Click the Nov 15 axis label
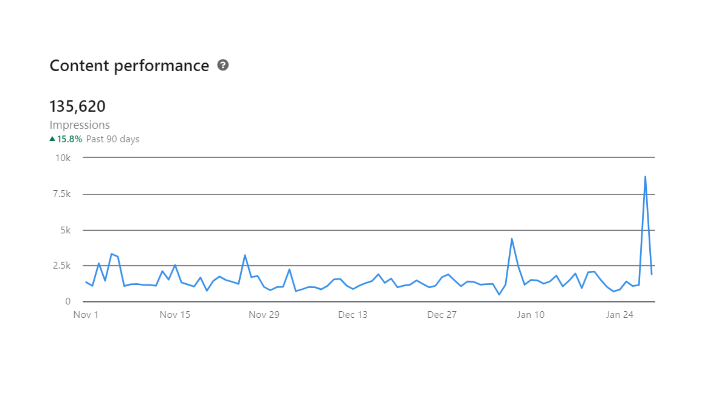 tap(175, 315)
